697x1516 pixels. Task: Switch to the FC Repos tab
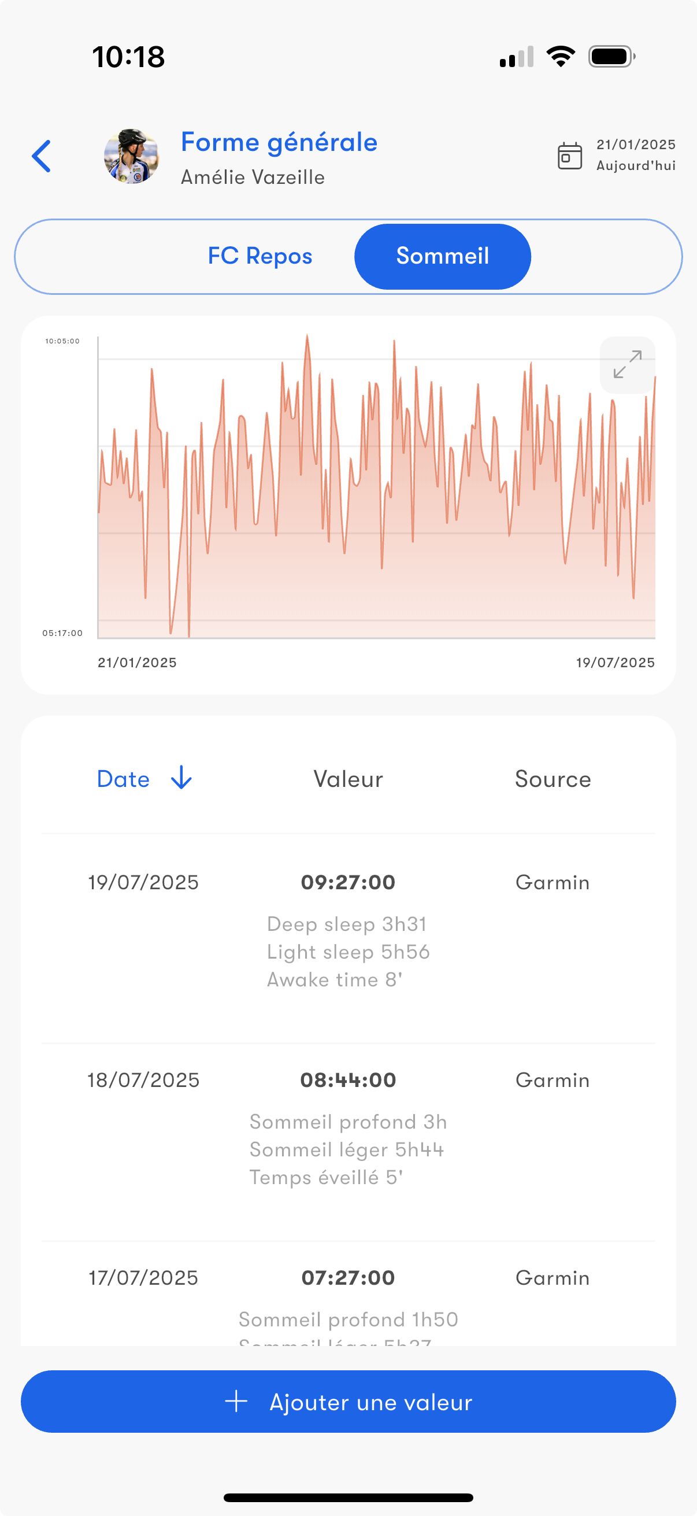click(260, 257)
